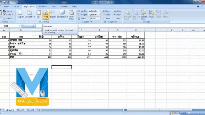Toggle Headings Print checkbox
Viewport: 205px width, 115px height.
[114, 19]
